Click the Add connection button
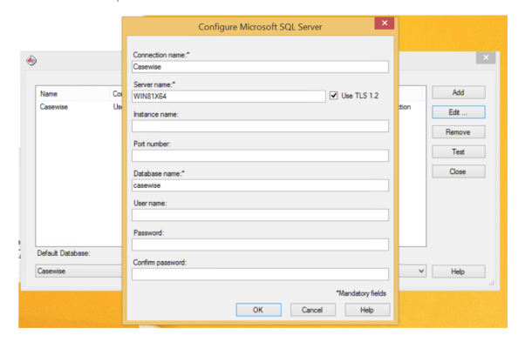 pos(459,92)
